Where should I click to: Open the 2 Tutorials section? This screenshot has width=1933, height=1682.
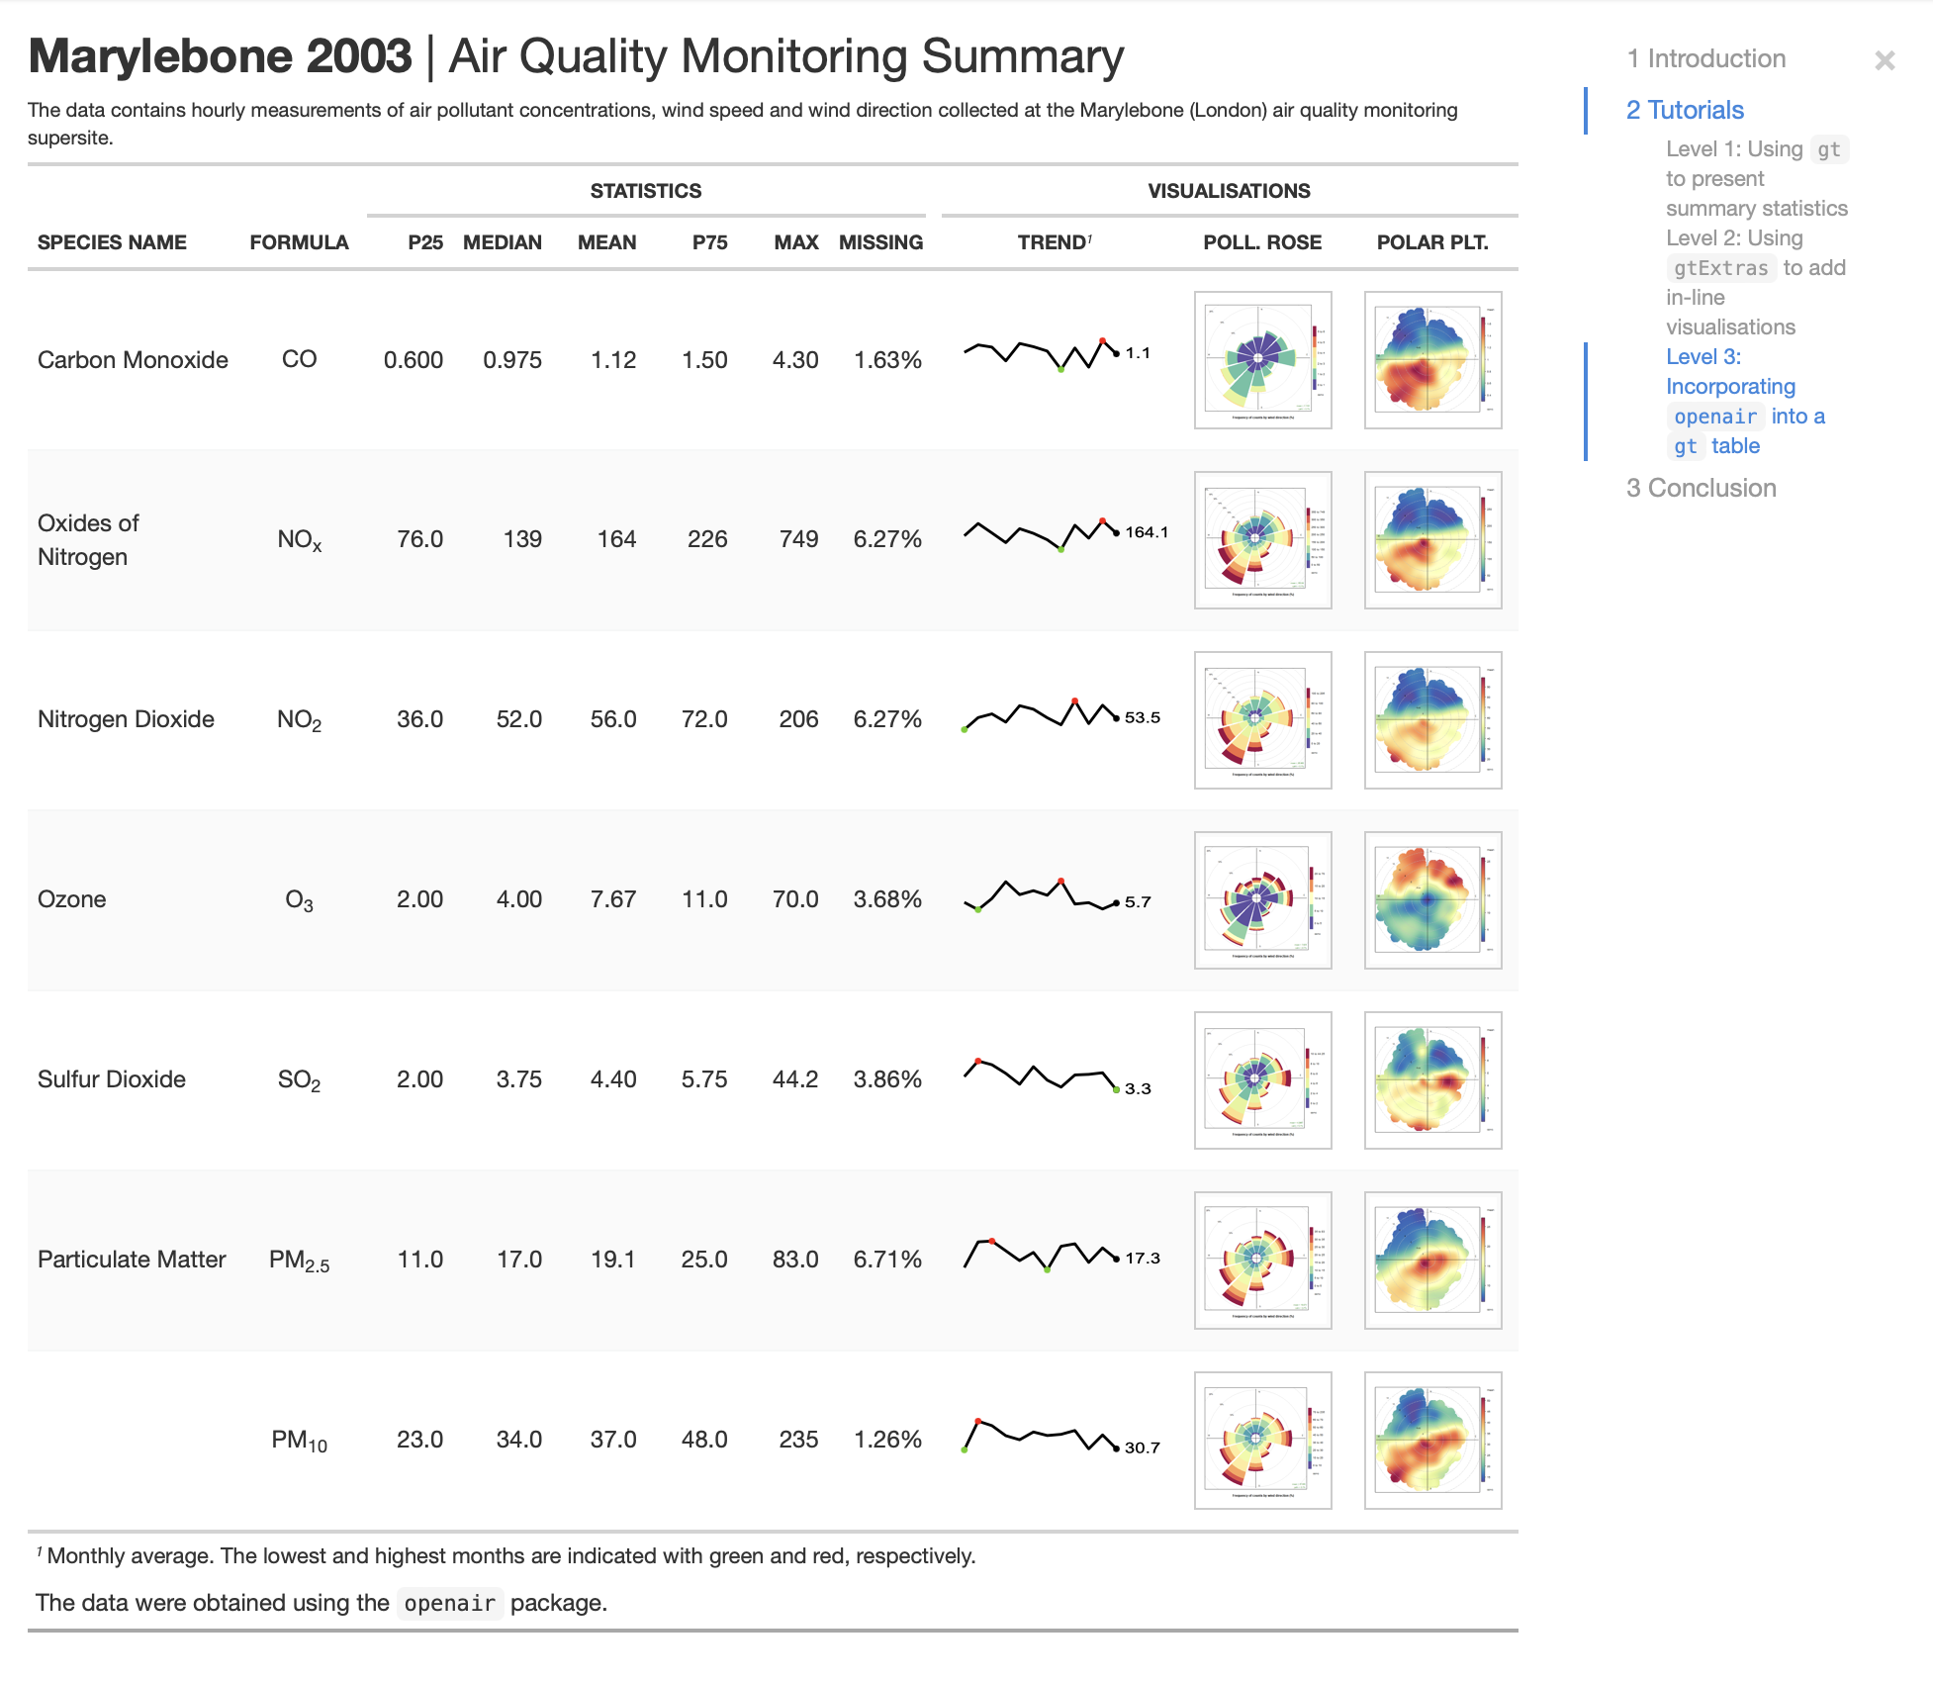coord(1684,110)
